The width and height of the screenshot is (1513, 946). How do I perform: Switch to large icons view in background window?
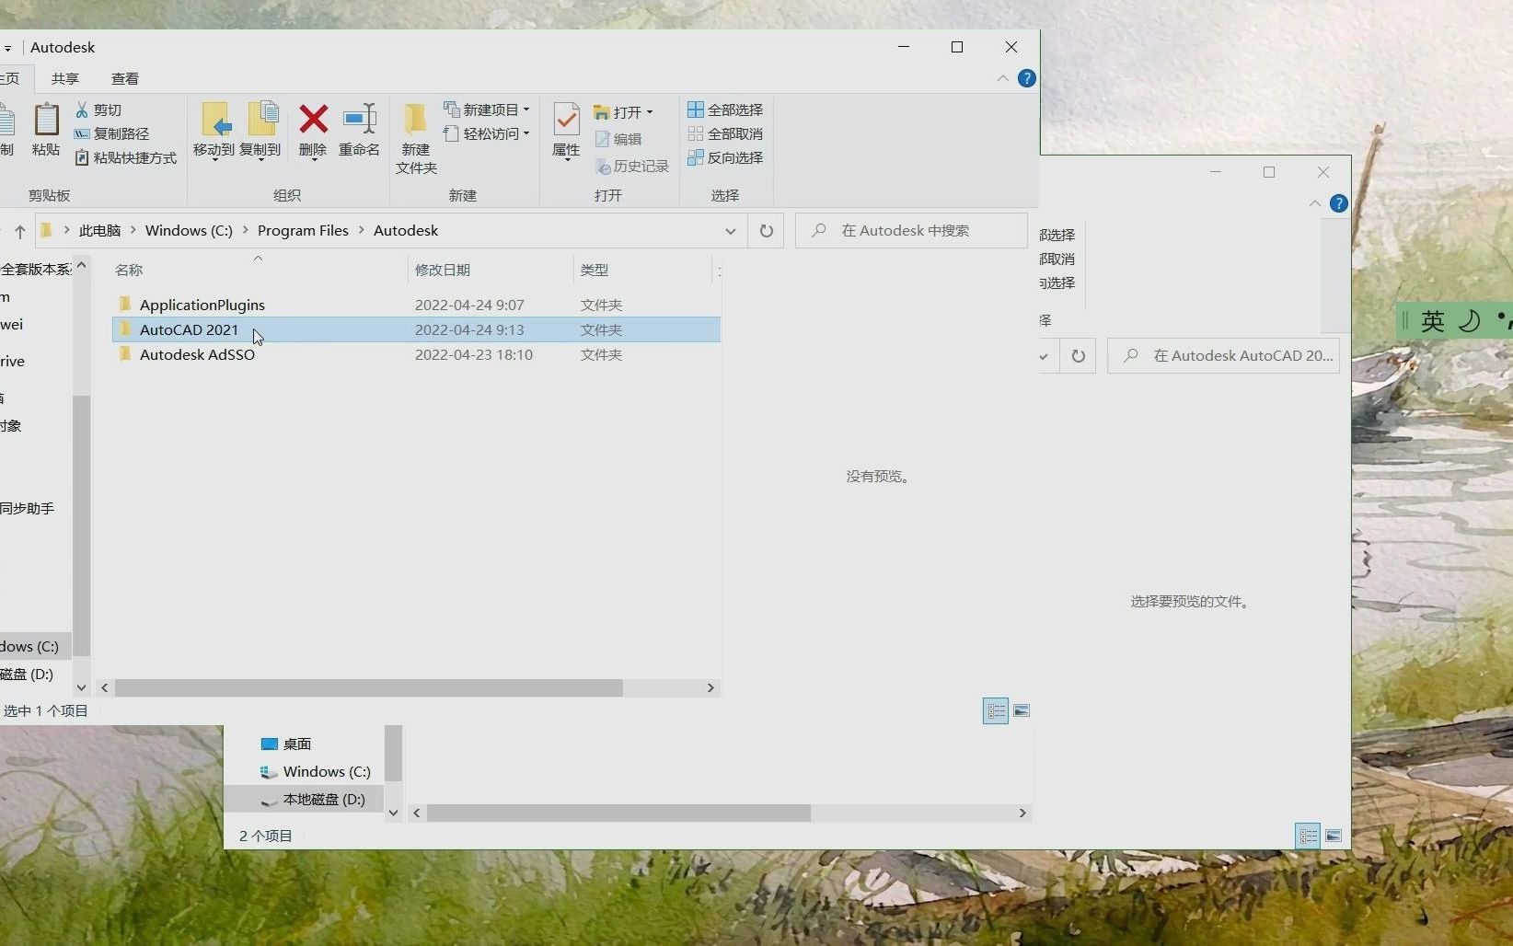pos(1334,836)
